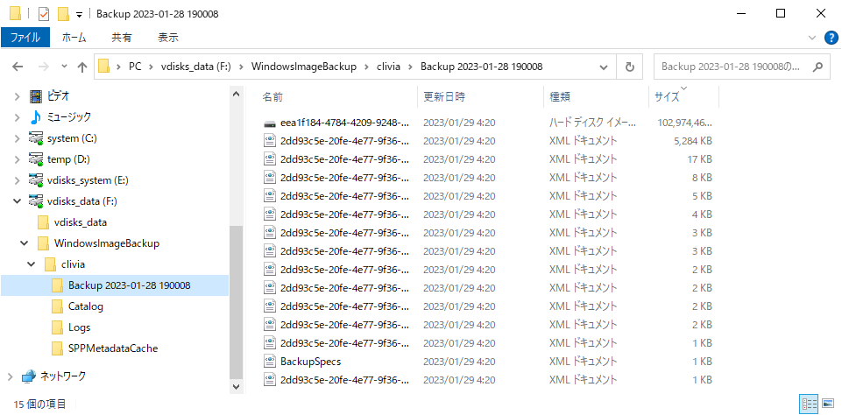Expand temp (D:) drive node
Viewport: 842px width, 415px height.
click(18, 159)
